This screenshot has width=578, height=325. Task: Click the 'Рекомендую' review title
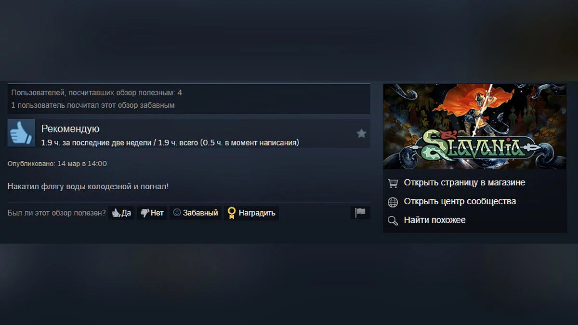pyautogui.click(x=70, y=129)
